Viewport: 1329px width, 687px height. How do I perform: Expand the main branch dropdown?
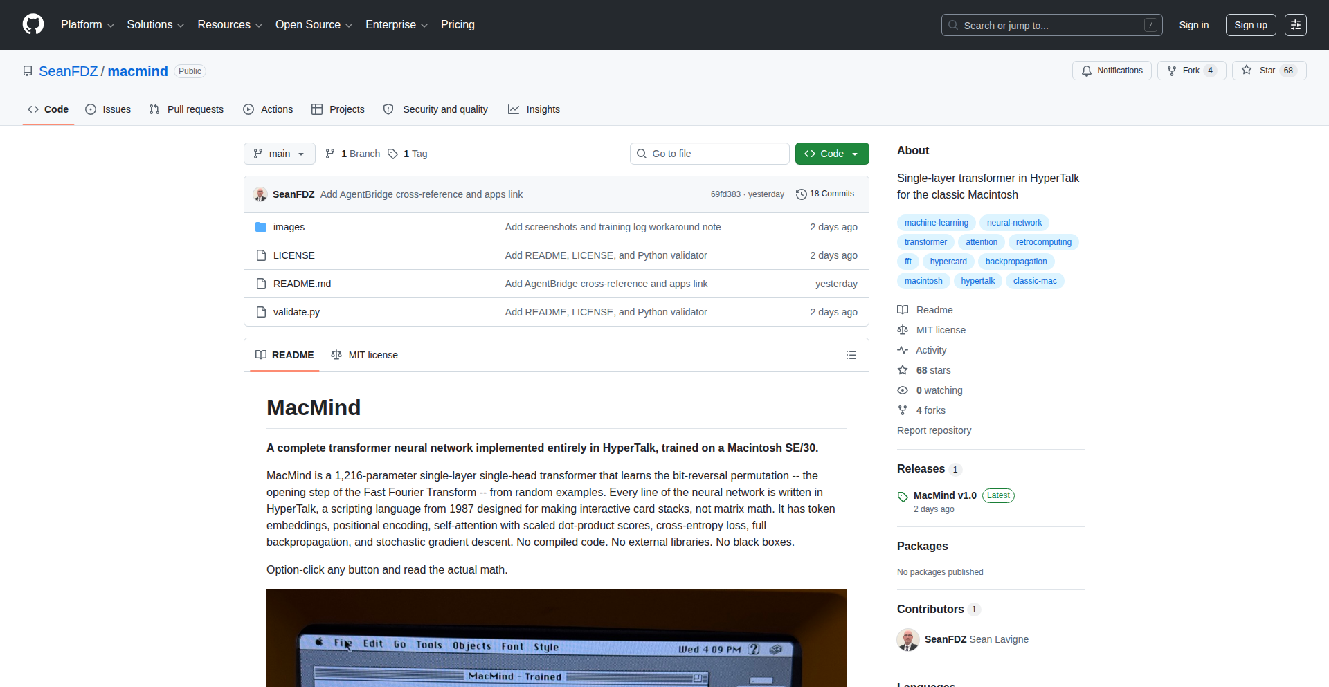279,154
